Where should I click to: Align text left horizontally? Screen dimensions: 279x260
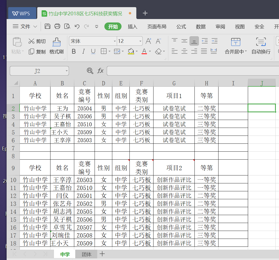(175, 51)
